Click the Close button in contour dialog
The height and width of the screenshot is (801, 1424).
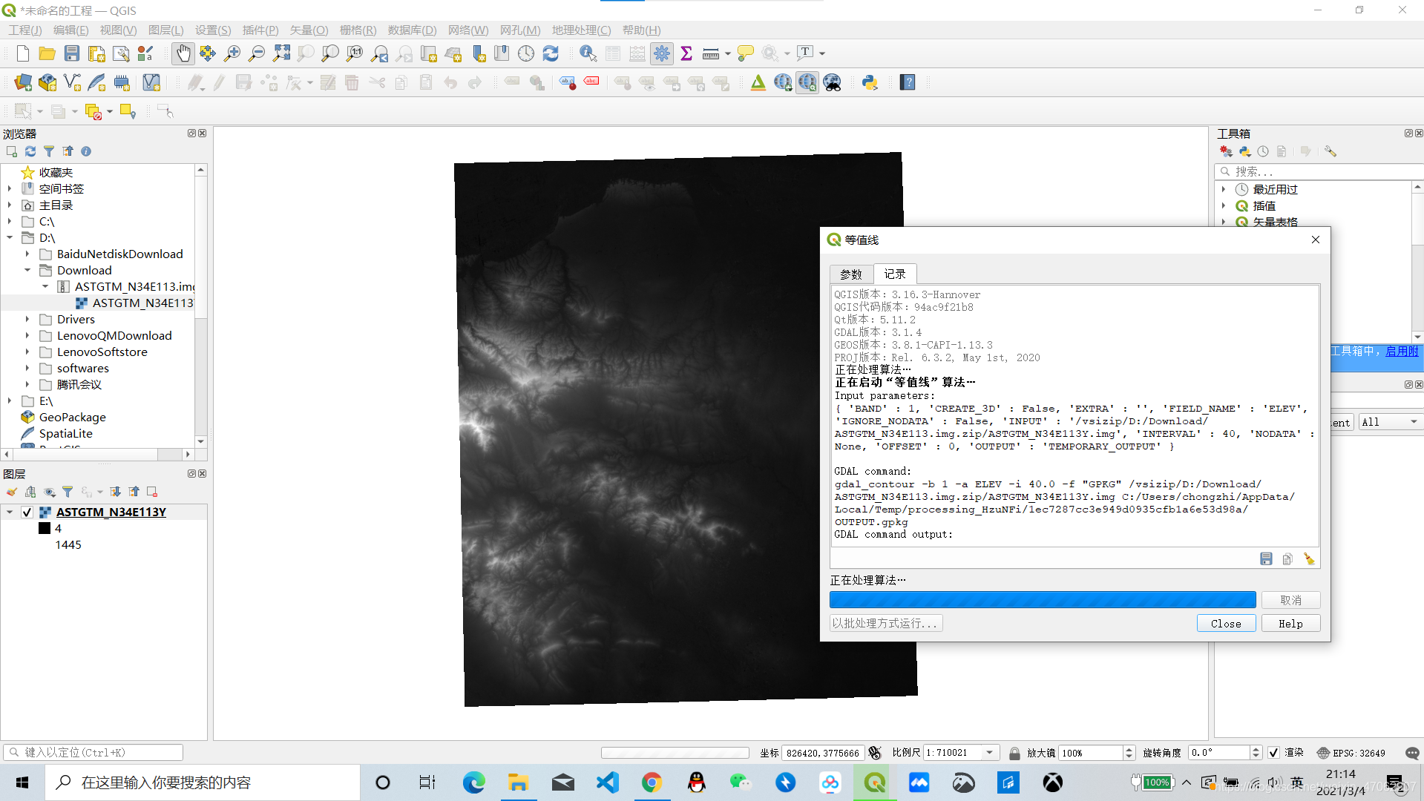click(x=1226, y=624)
